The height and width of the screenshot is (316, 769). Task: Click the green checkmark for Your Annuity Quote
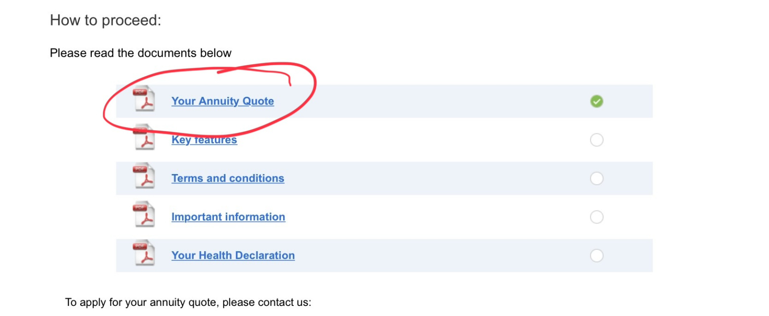tap(596, 101)
